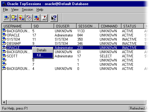The height and width of the screenshot is (112, 149).
Task: Click the SESSION value 230
Action: pos(80,48)
